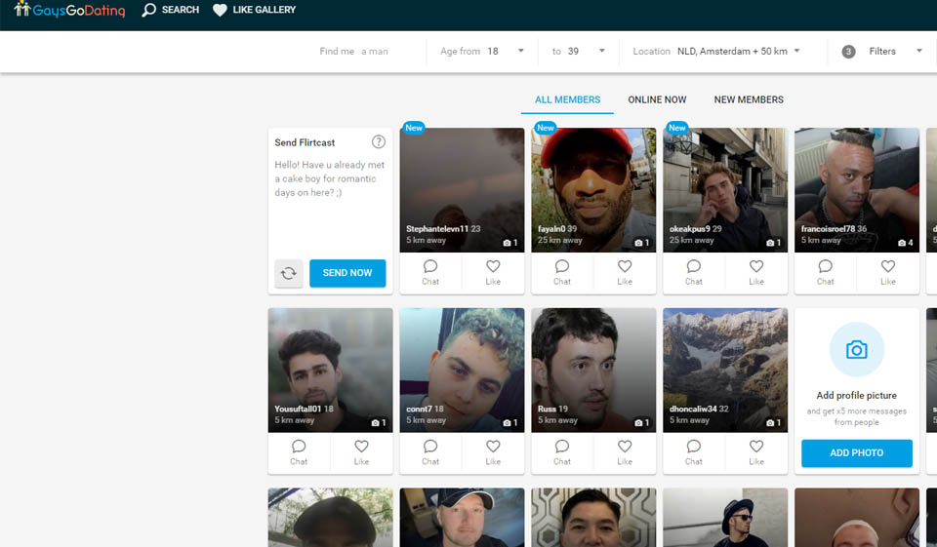Click the Add Photo button

click(856, 453)
